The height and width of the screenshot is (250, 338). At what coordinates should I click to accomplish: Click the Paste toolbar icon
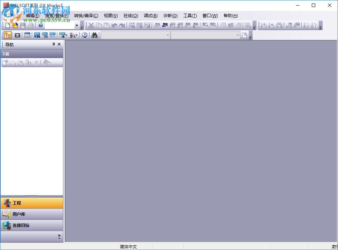(106, 25)
